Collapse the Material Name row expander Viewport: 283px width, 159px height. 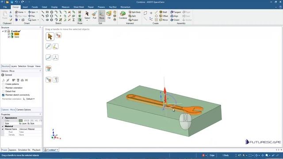pyautogui.click(x=3, y=129)
